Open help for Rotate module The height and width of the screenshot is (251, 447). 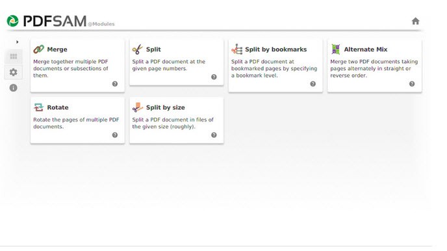pyautogui.click(x=115, y=135)
